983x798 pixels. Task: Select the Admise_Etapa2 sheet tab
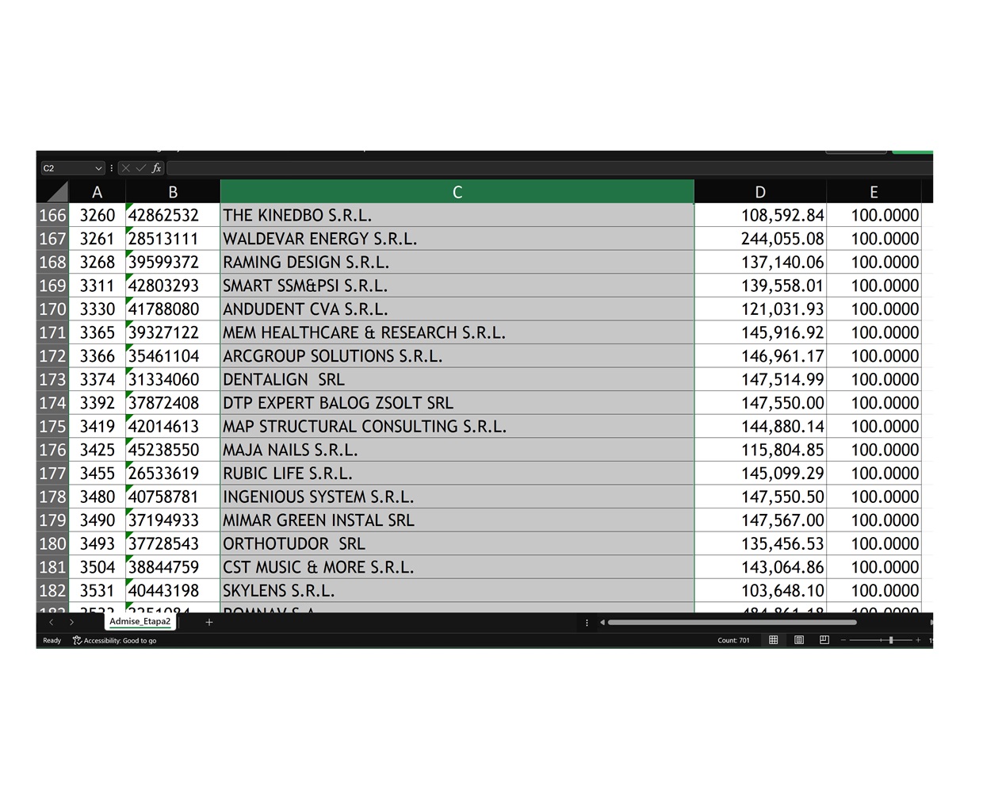[140, 622]
